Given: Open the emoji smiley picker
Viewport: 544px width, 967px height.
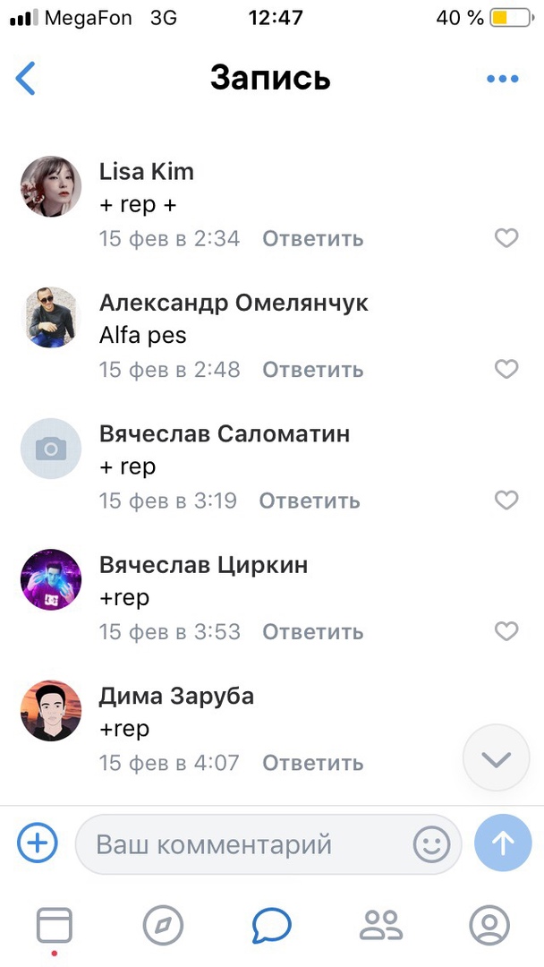Looking at the screenshot, I should (431, 843).
